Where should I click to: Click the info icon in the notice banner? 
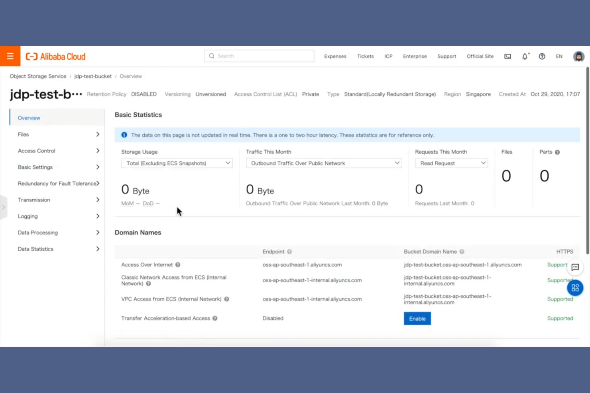click(x=124, y=135)
